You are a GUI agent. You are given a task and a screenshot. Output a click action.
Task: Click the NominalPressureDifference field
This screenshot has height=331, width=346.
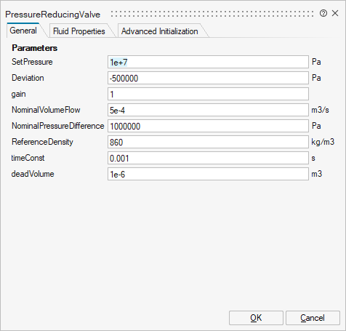tap(208, 126)
